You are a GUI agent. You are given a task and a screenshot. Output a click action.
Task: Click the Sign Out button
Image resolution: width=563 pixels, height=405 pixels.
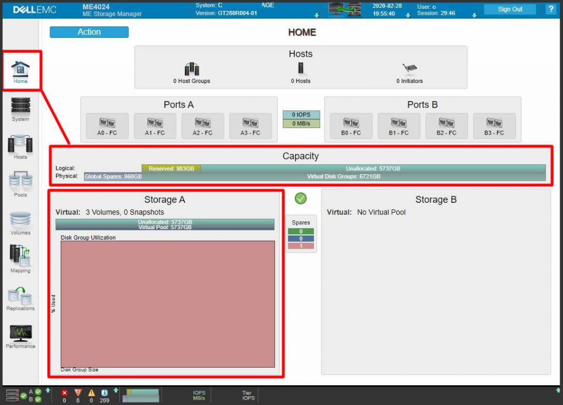click(510, 9)
